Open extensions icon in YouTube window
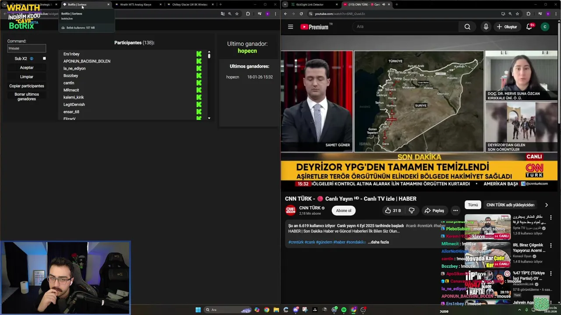Viewport: 561px width, 315px height. 528,14
